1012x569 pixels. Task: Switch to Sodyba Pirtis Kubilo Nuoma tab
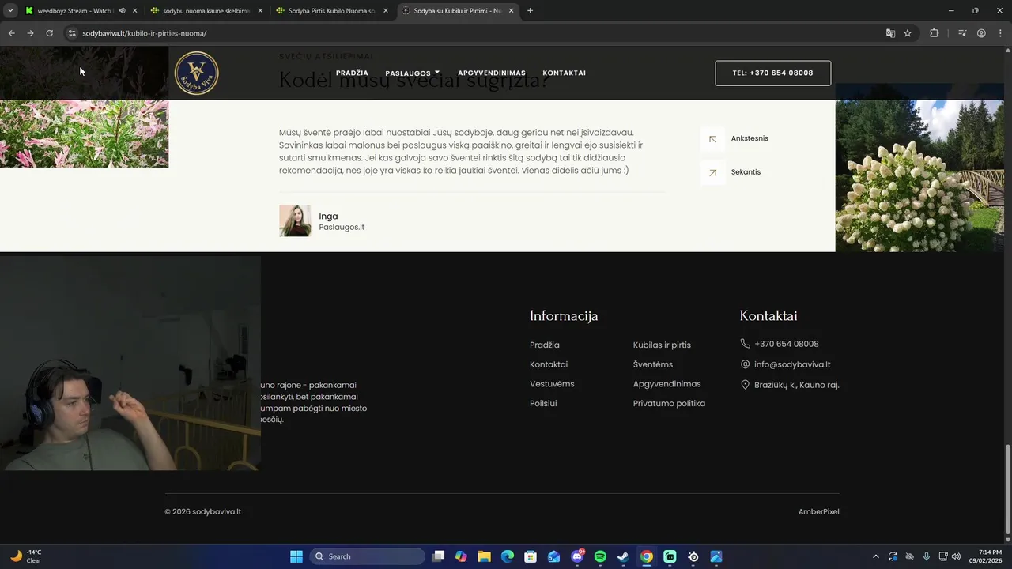coord(330,11)
